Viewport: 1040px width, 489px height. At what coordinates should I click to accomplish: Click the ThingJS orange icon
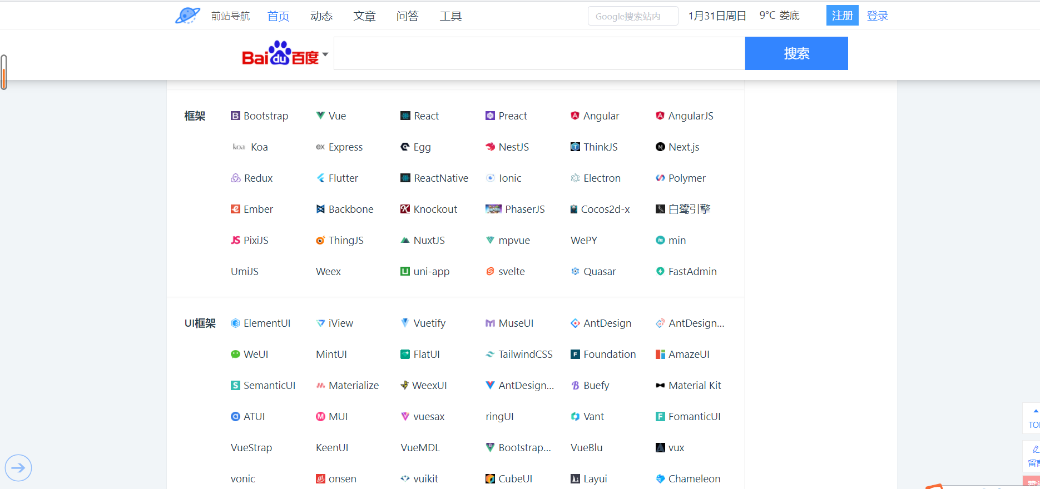[320, 240]
